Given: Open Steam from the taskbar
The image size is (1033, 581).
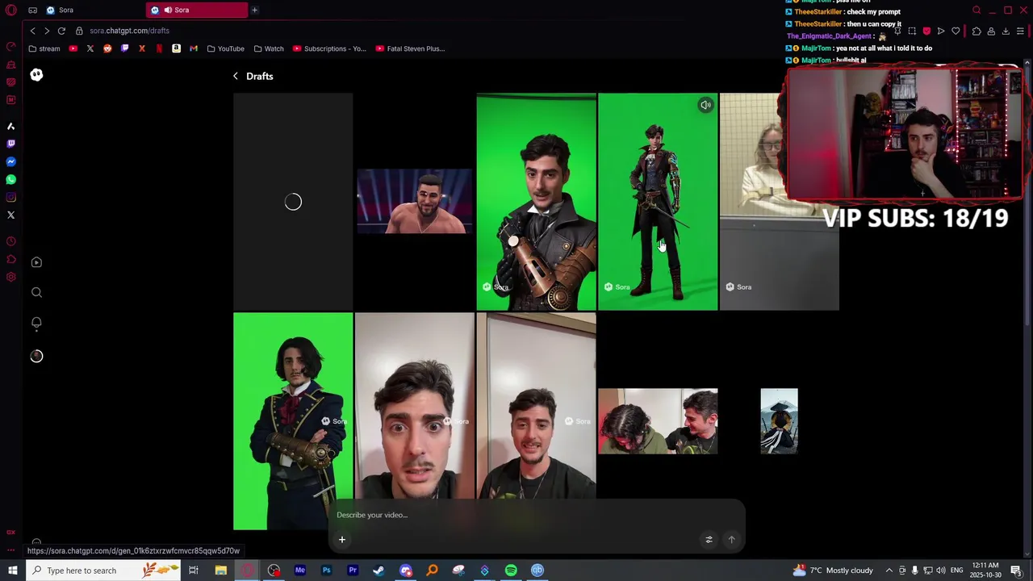Looking at the screenshot, I should 378,571.
